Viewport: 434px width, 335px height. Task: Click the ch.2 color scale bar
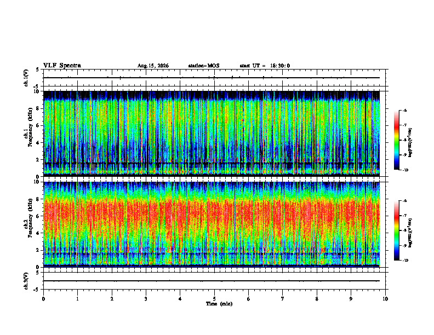(x=396, y=230)
